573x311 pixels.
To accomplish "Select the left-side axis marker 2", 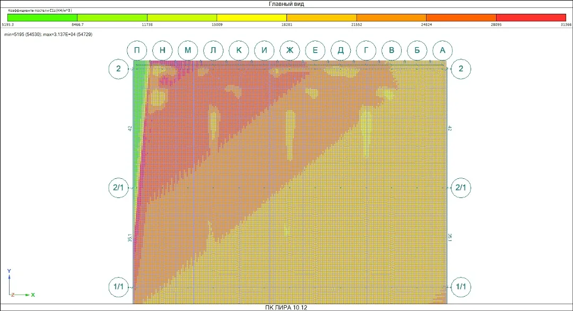I will coord(118,68).
